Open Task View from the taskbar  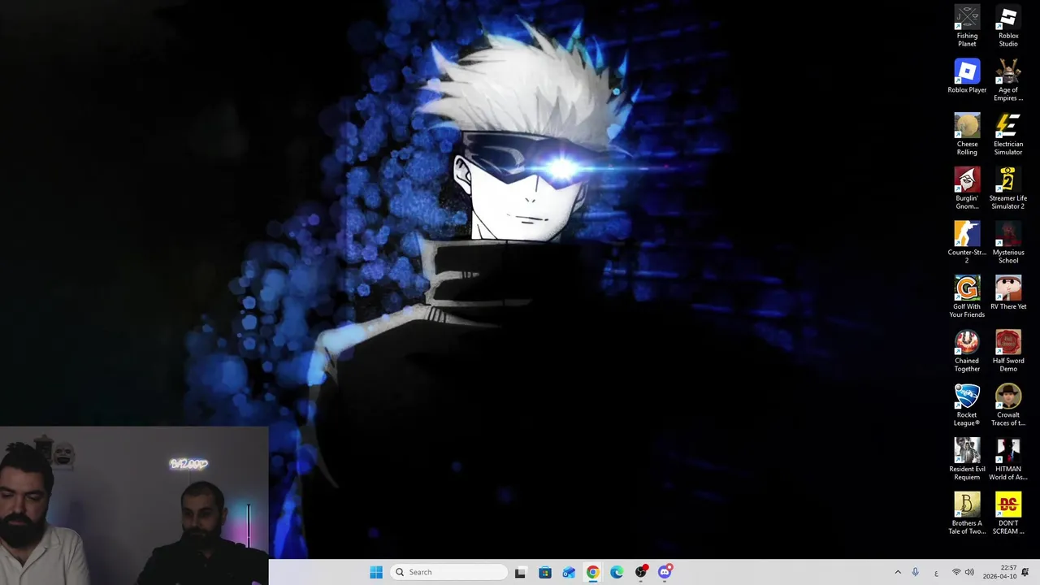point(520,572)
